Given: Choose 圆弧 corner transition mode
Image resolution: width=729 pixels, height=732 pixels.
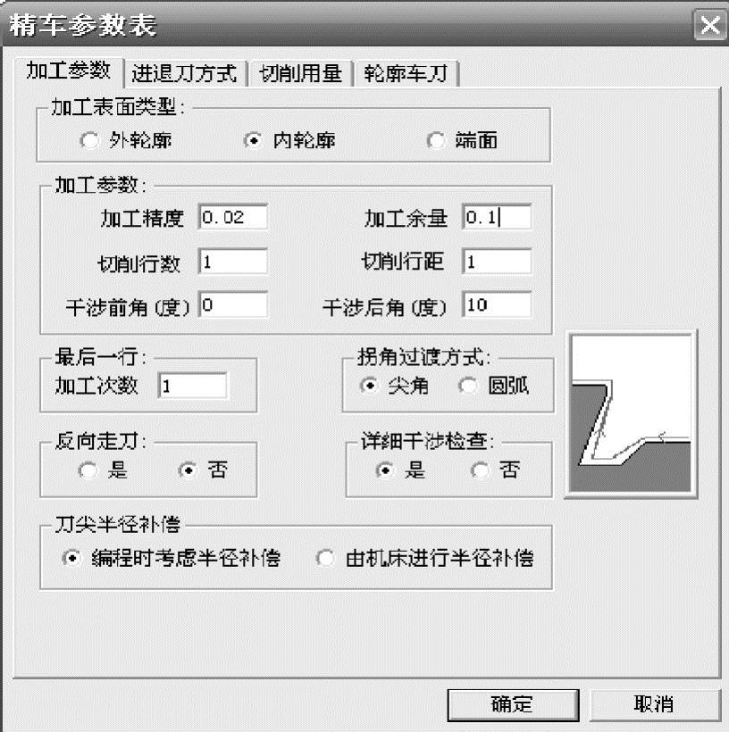Looking at the screenshot, I should (x=468, y=386).
